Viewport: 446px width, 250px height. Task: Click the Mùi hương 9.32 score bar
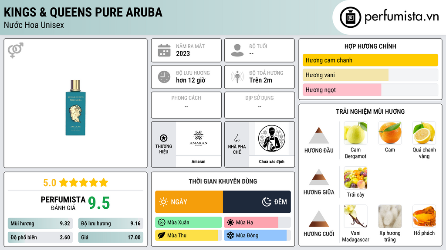[40, 224]
